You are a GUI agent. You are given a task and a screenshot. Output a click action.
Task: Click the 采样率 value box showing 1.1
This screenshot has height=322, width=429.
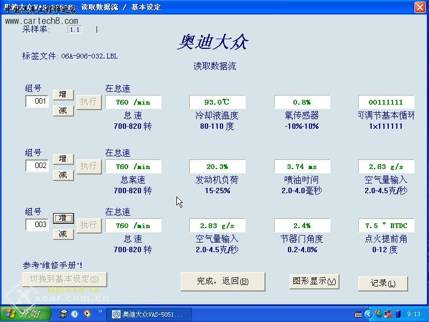click(x=75, y=30)
